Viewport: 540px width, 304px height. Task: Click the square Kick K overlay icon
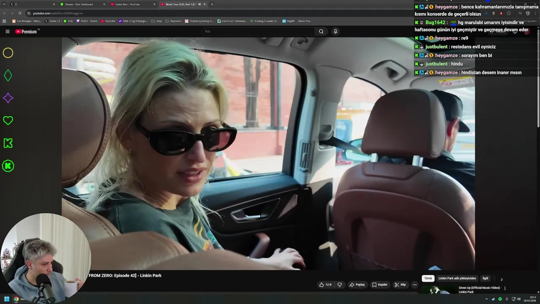pos(8,143)
